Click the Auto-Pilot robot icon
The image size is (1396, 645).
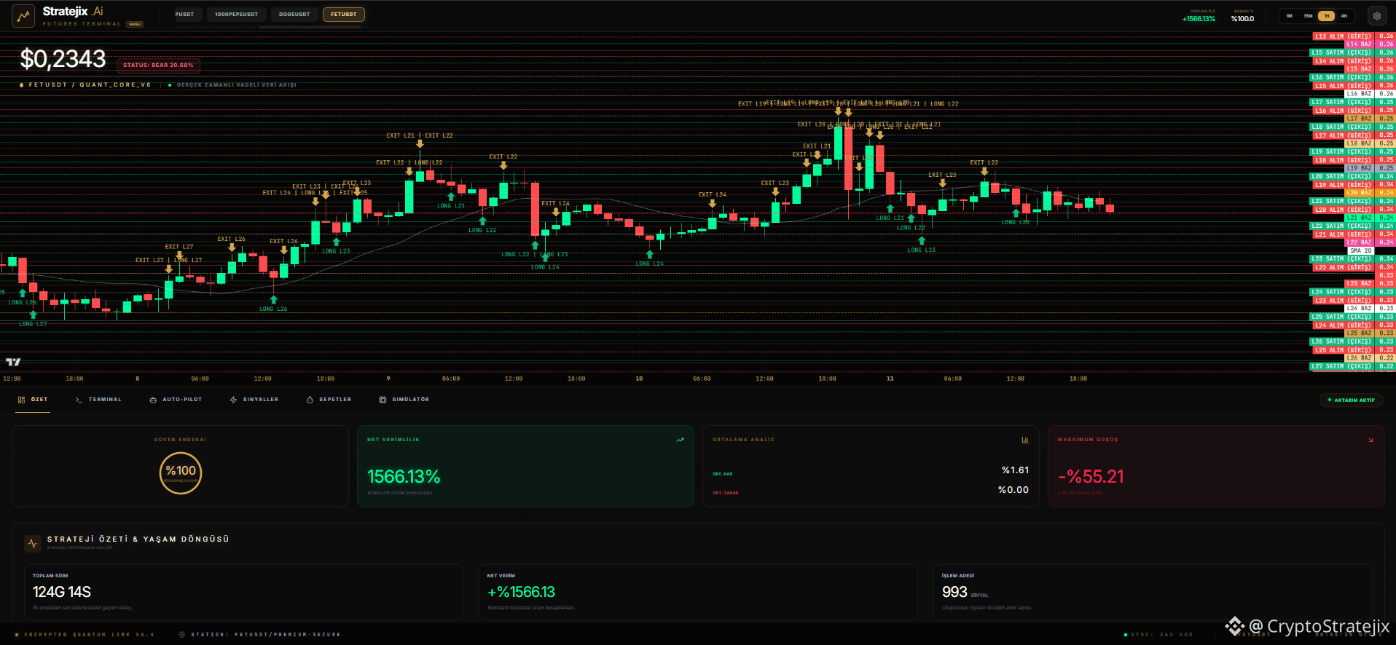pyautogui.click(x=153, y=400)
